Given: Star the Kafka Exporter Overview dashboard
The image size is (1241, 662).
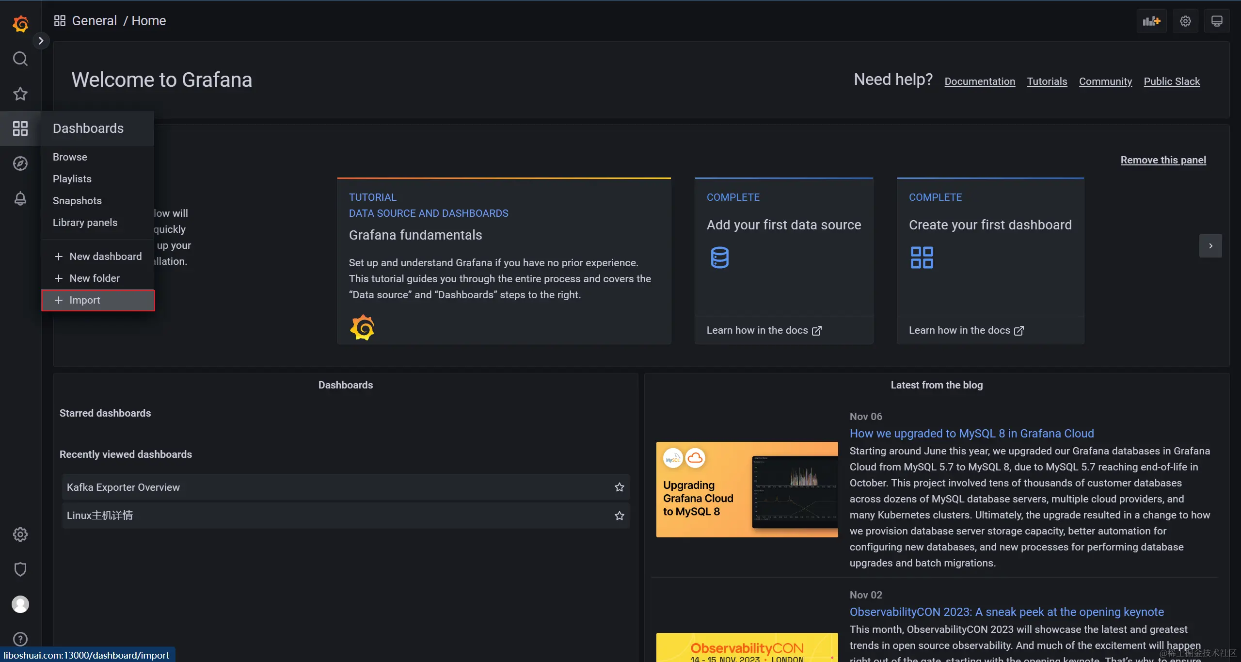Looking at the screenshot, I should (x=619, y=487).
